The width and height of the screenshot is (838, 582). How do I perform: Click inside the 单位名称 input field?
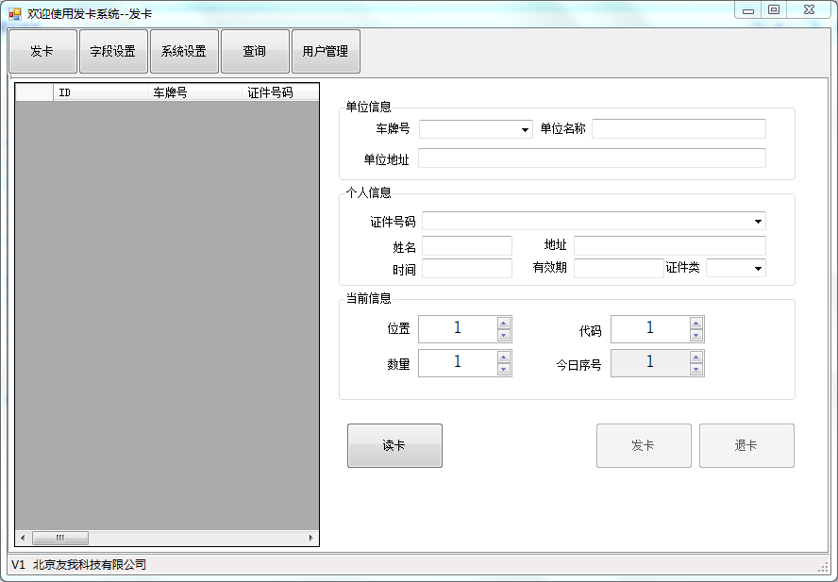tap(679, 128)
